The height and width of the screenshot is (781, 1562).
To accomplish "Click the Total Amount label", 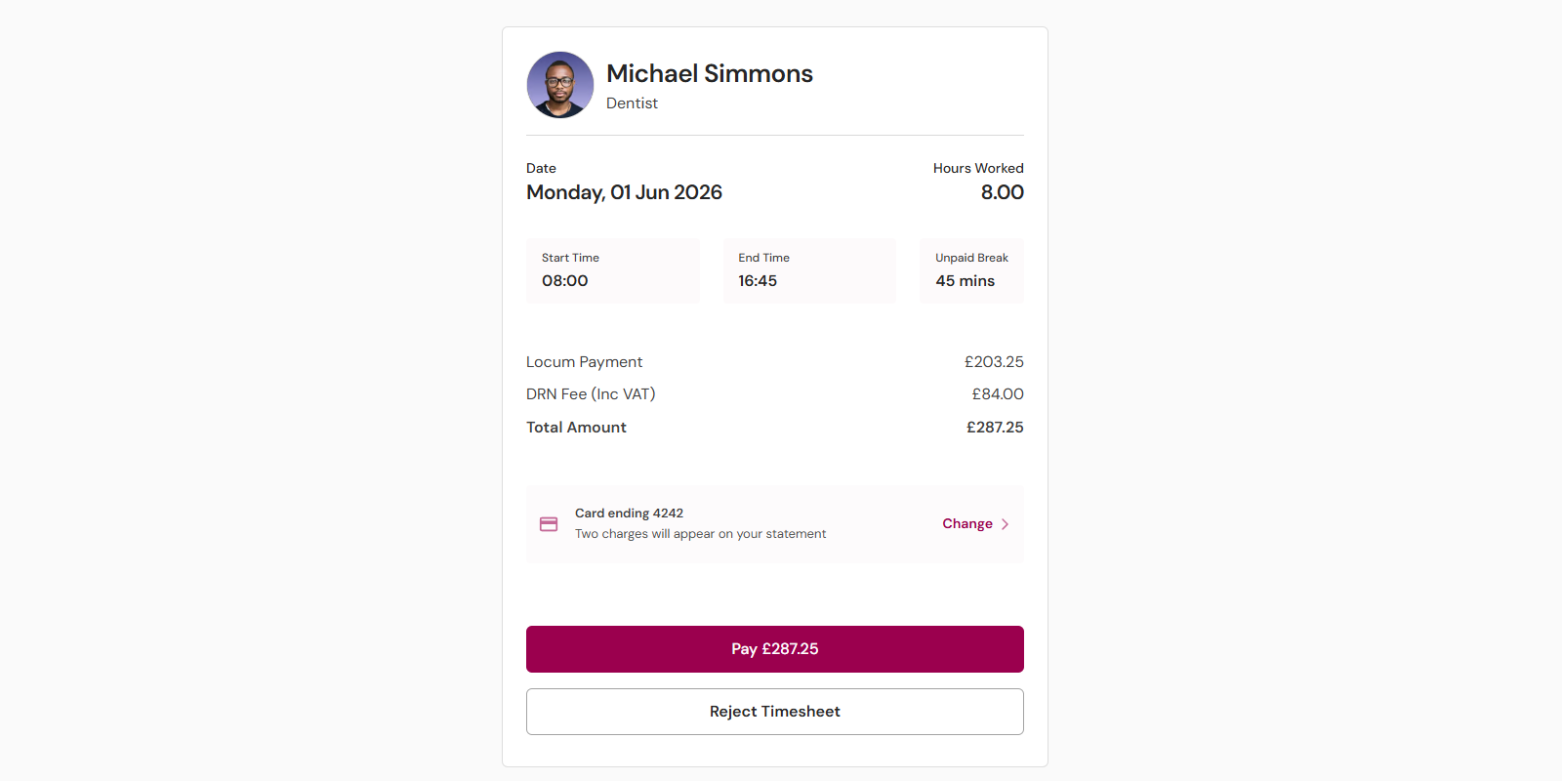I will (576, 428).
